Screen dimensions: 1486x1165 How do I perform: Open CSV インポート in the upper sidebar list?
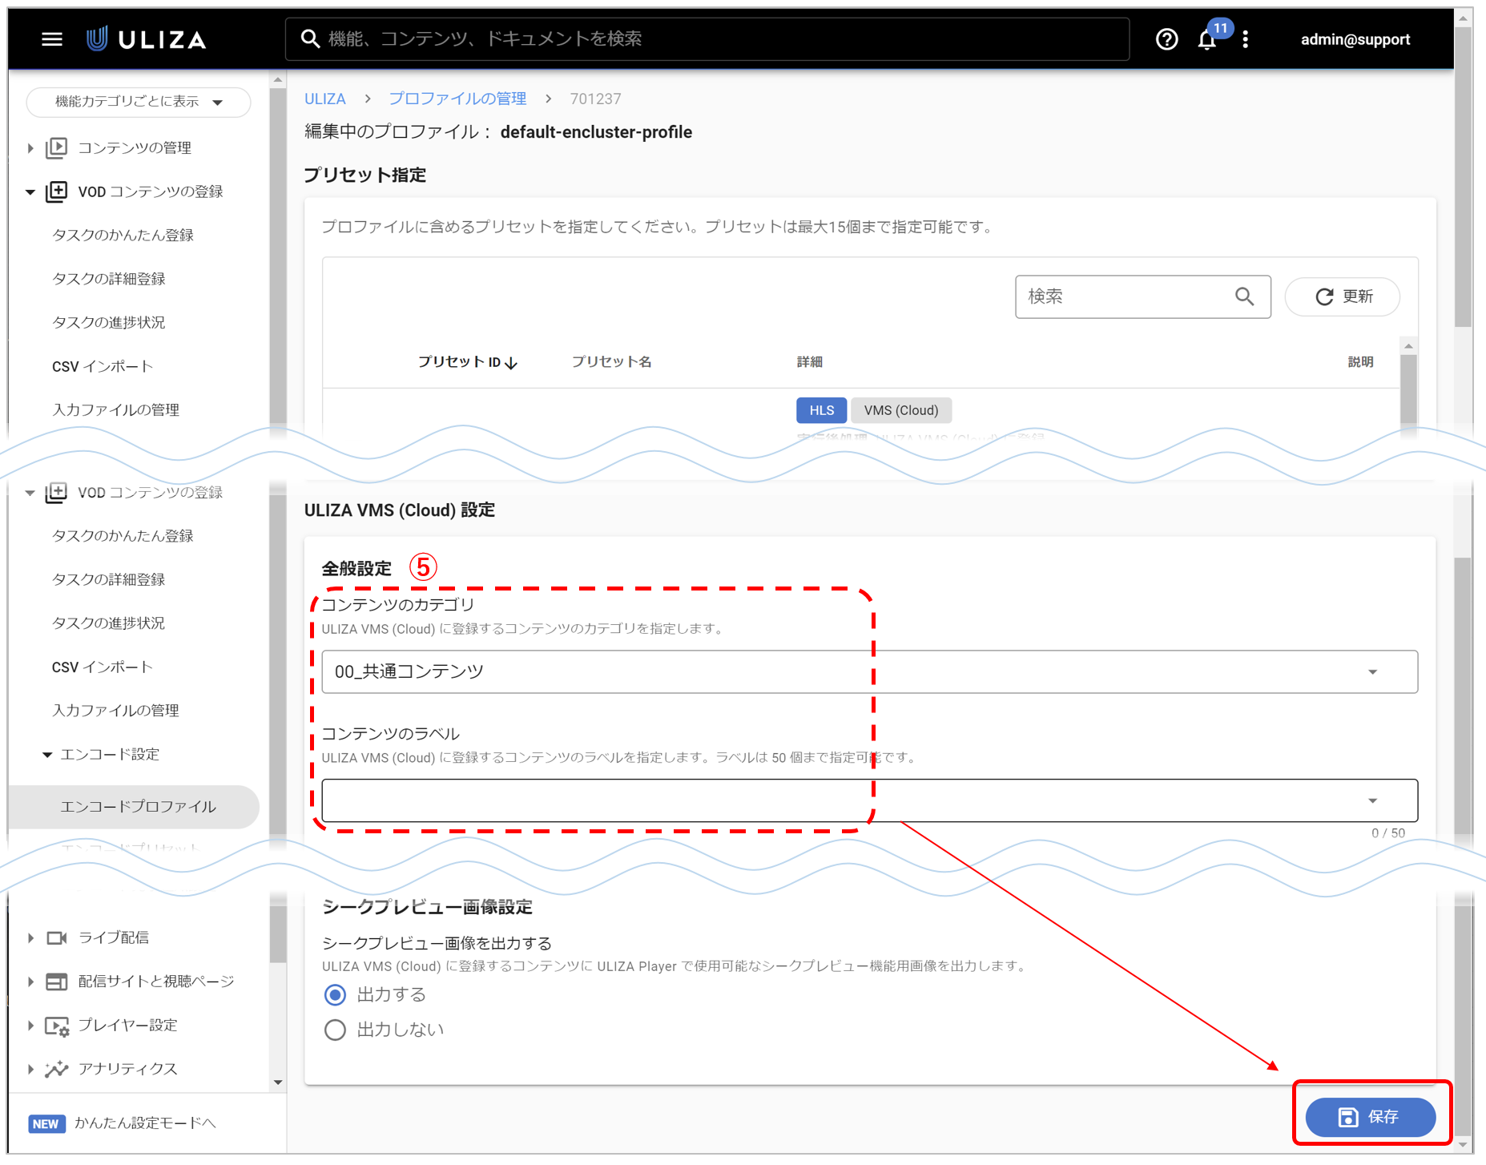103,366
